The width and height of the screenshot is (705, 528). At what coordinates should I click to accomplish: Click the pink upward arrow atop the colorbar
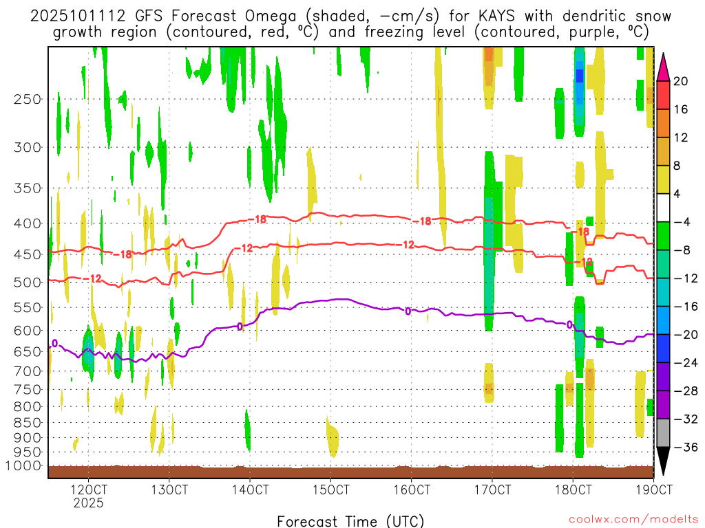click(664, 67)
